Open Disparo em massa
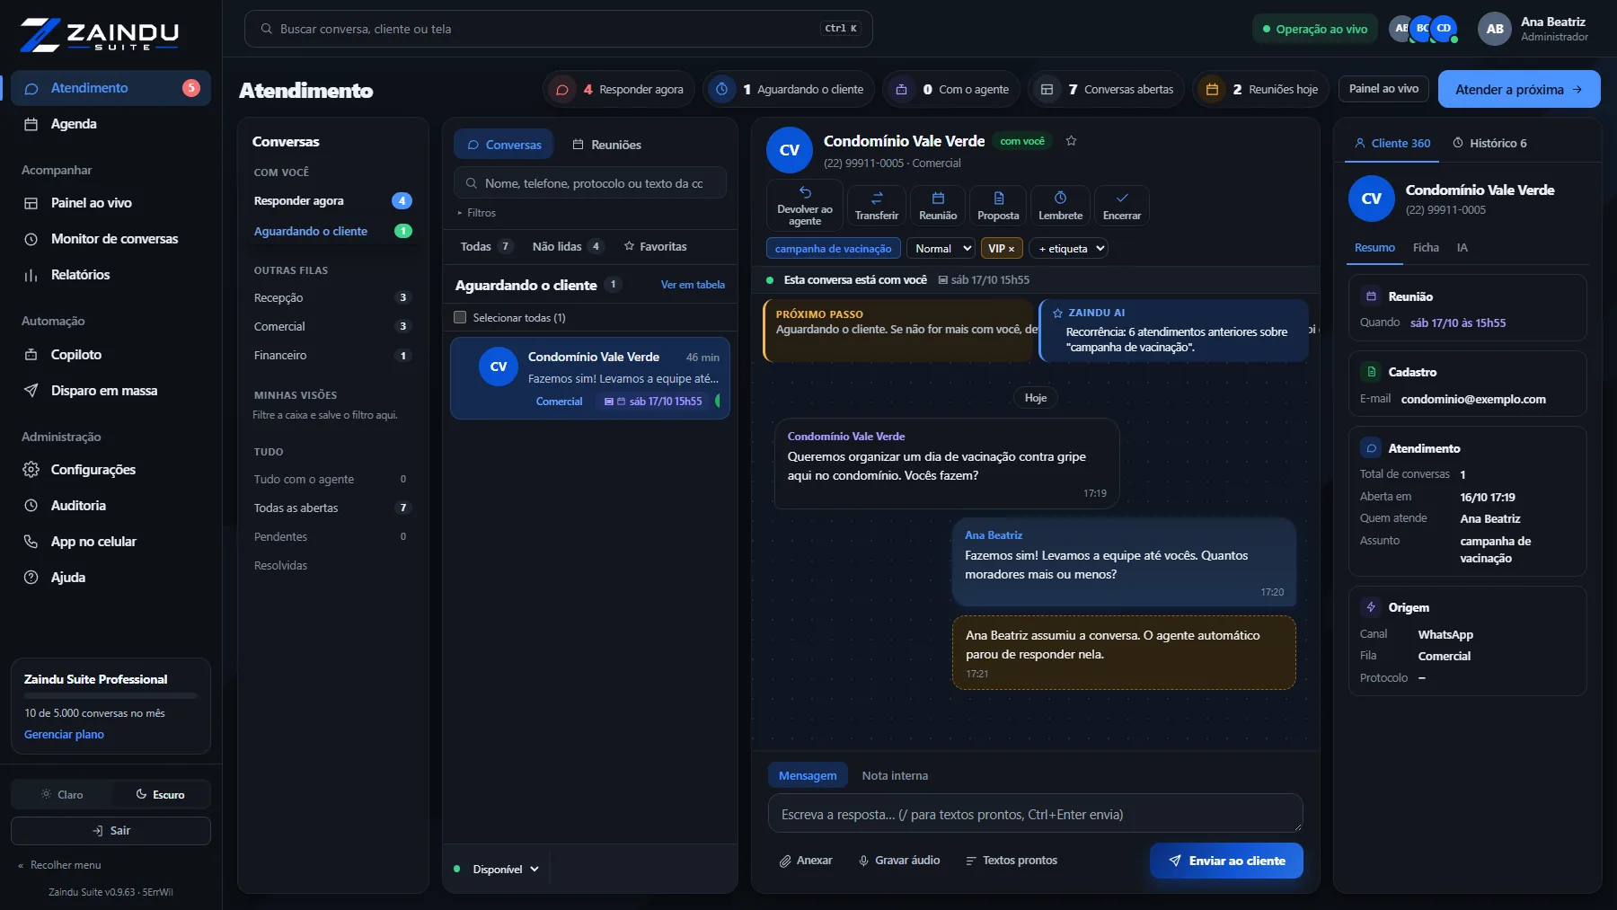 [x=110, y=391]
